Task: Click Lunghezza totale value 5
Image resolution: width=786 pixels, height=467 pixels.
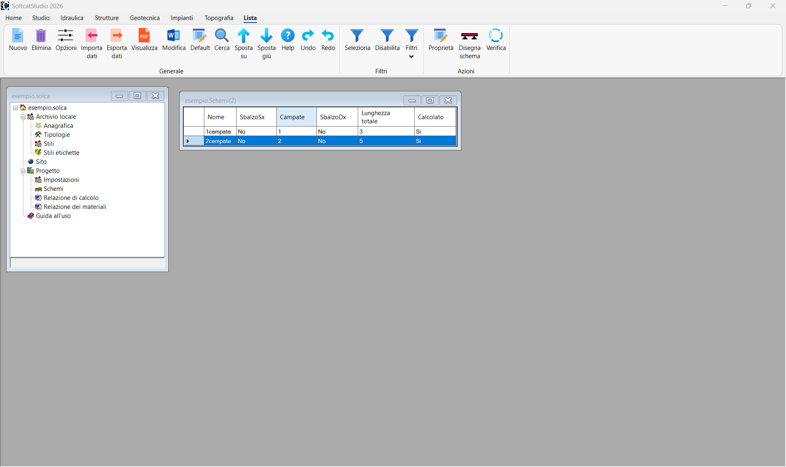Action: pos(386,141)
